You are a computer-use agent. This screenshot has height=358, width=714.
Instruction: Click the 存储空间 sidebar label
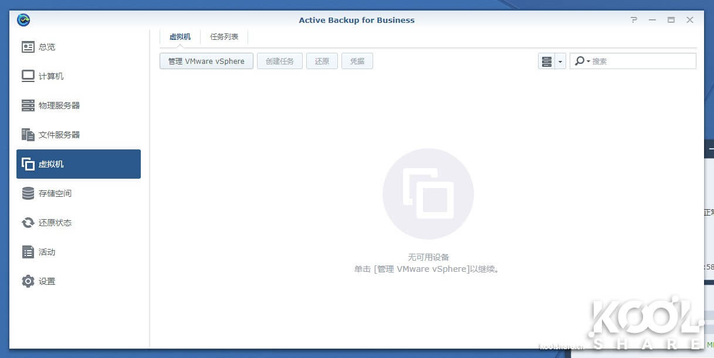(55, 193)
